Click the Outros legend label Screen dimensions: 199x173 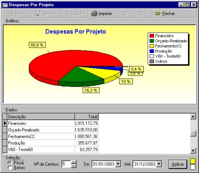point(161,61)
